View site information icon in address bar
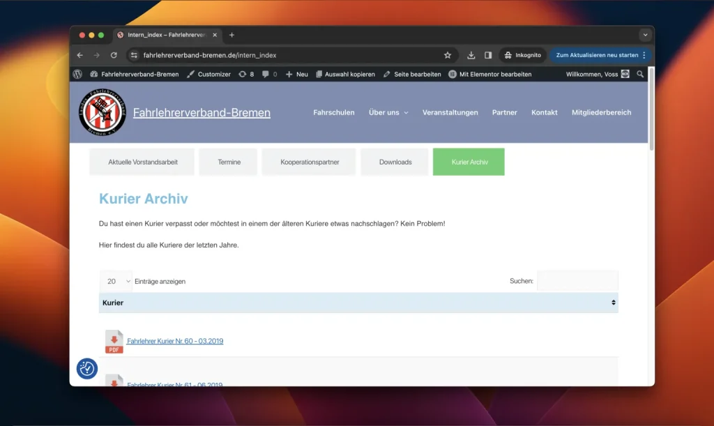This screenshot has height=426, width=714. tap(134, 55)
